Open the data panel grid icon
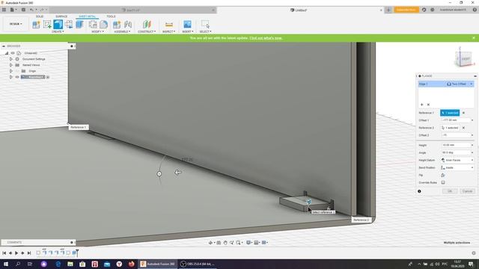 pos(4,10)
